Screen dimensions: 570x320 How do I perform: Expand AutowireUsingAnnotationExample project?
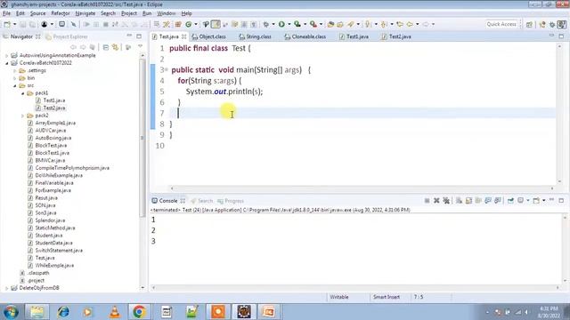pos(6,55)
